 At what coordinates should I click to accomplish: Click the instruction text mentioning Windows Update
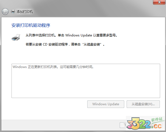(71, 35)
